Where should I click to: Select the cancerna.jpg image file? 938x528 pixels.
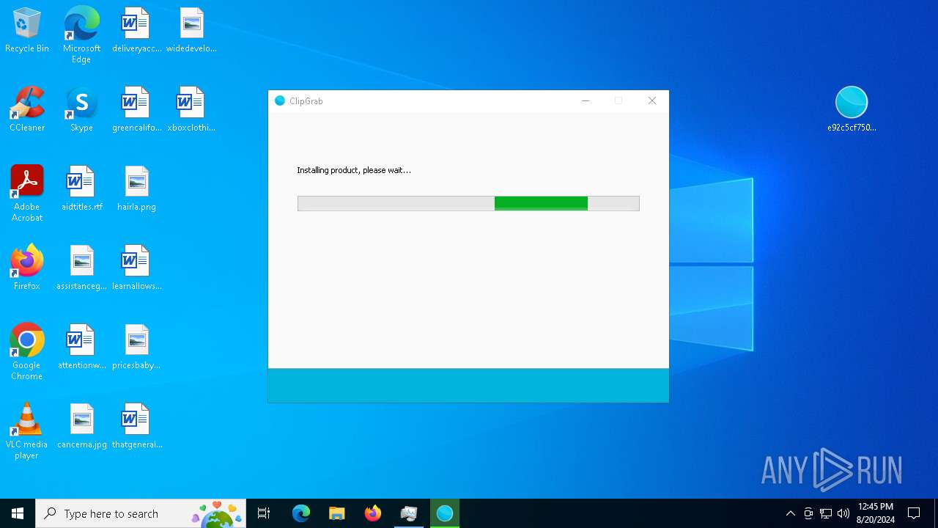point(81,427)
